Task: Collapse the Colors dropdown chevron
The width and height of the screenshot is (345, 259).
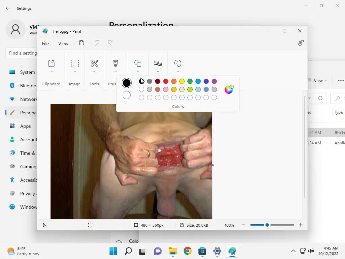Action: click(178, 71)
